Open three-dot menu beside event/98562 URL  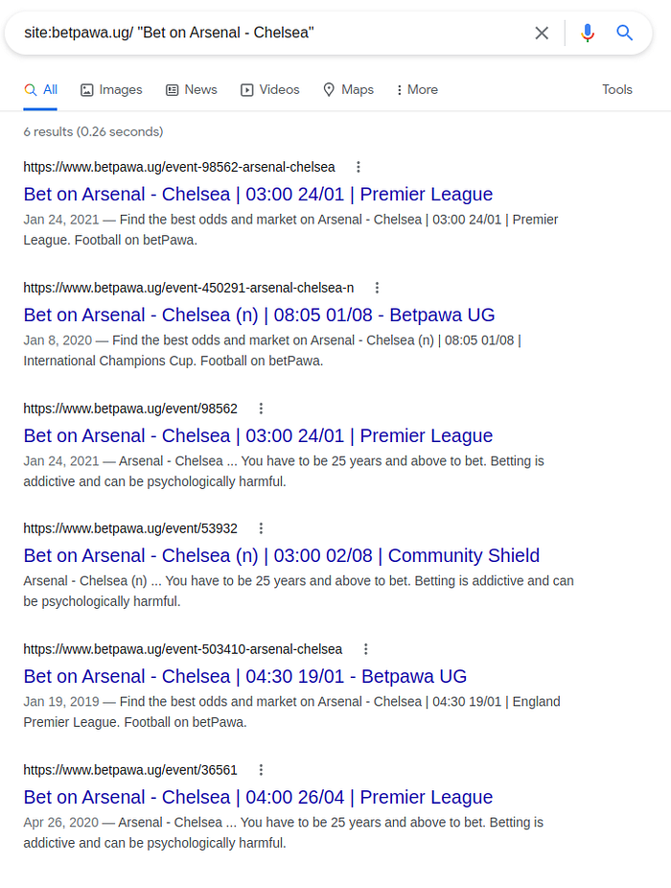point(261,409)
